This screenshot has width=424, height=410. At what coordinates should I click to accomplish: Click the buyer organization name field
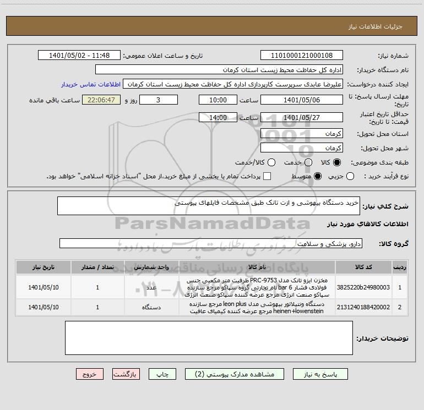[x=219, y=70]
